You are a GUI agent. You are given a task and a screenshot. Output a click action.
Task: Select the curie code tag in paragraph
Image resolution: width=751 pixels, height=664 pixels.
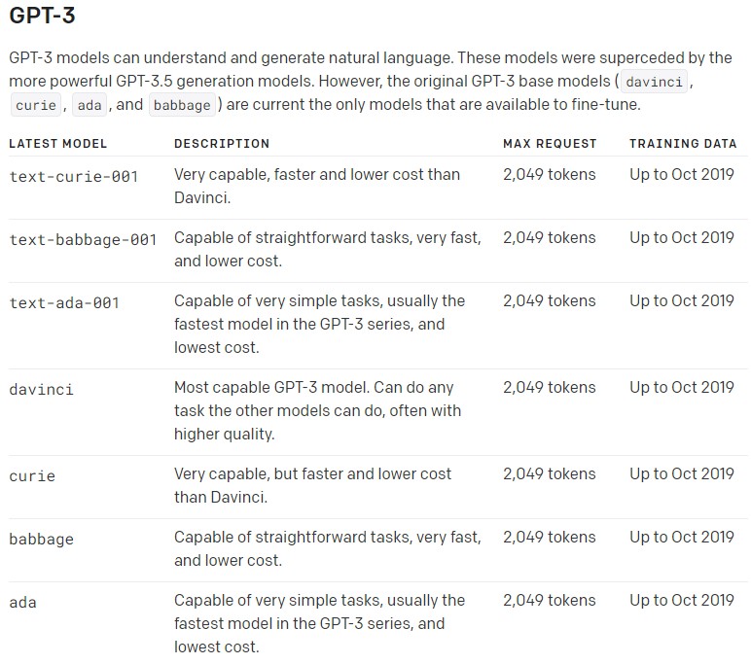[36, 105]
